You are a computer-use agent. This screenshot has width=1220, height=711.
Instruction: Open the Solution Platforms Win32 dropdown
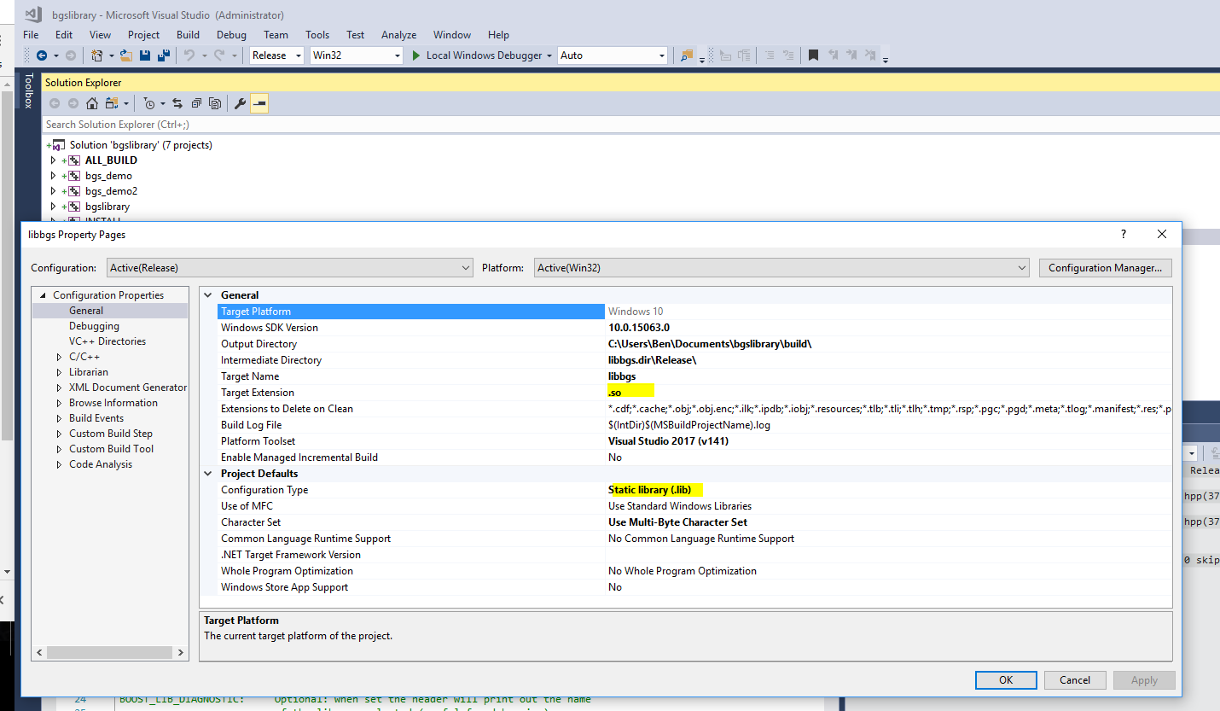click(357, 55)
